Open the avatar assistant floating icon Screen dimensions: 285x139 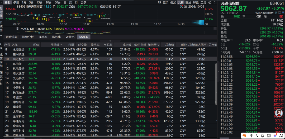[279, 114]
